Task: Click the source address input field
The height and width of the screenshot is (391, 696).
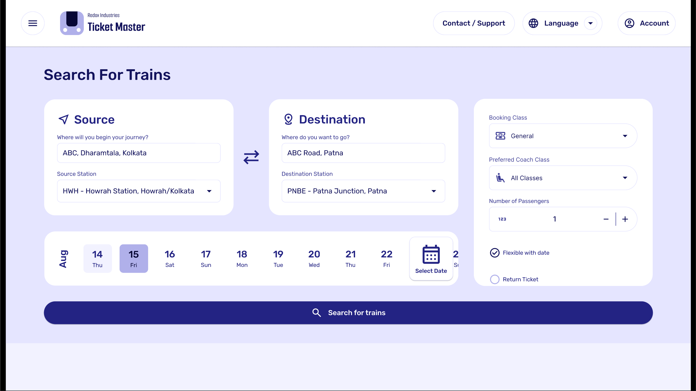Action: (x=139, y=153)
